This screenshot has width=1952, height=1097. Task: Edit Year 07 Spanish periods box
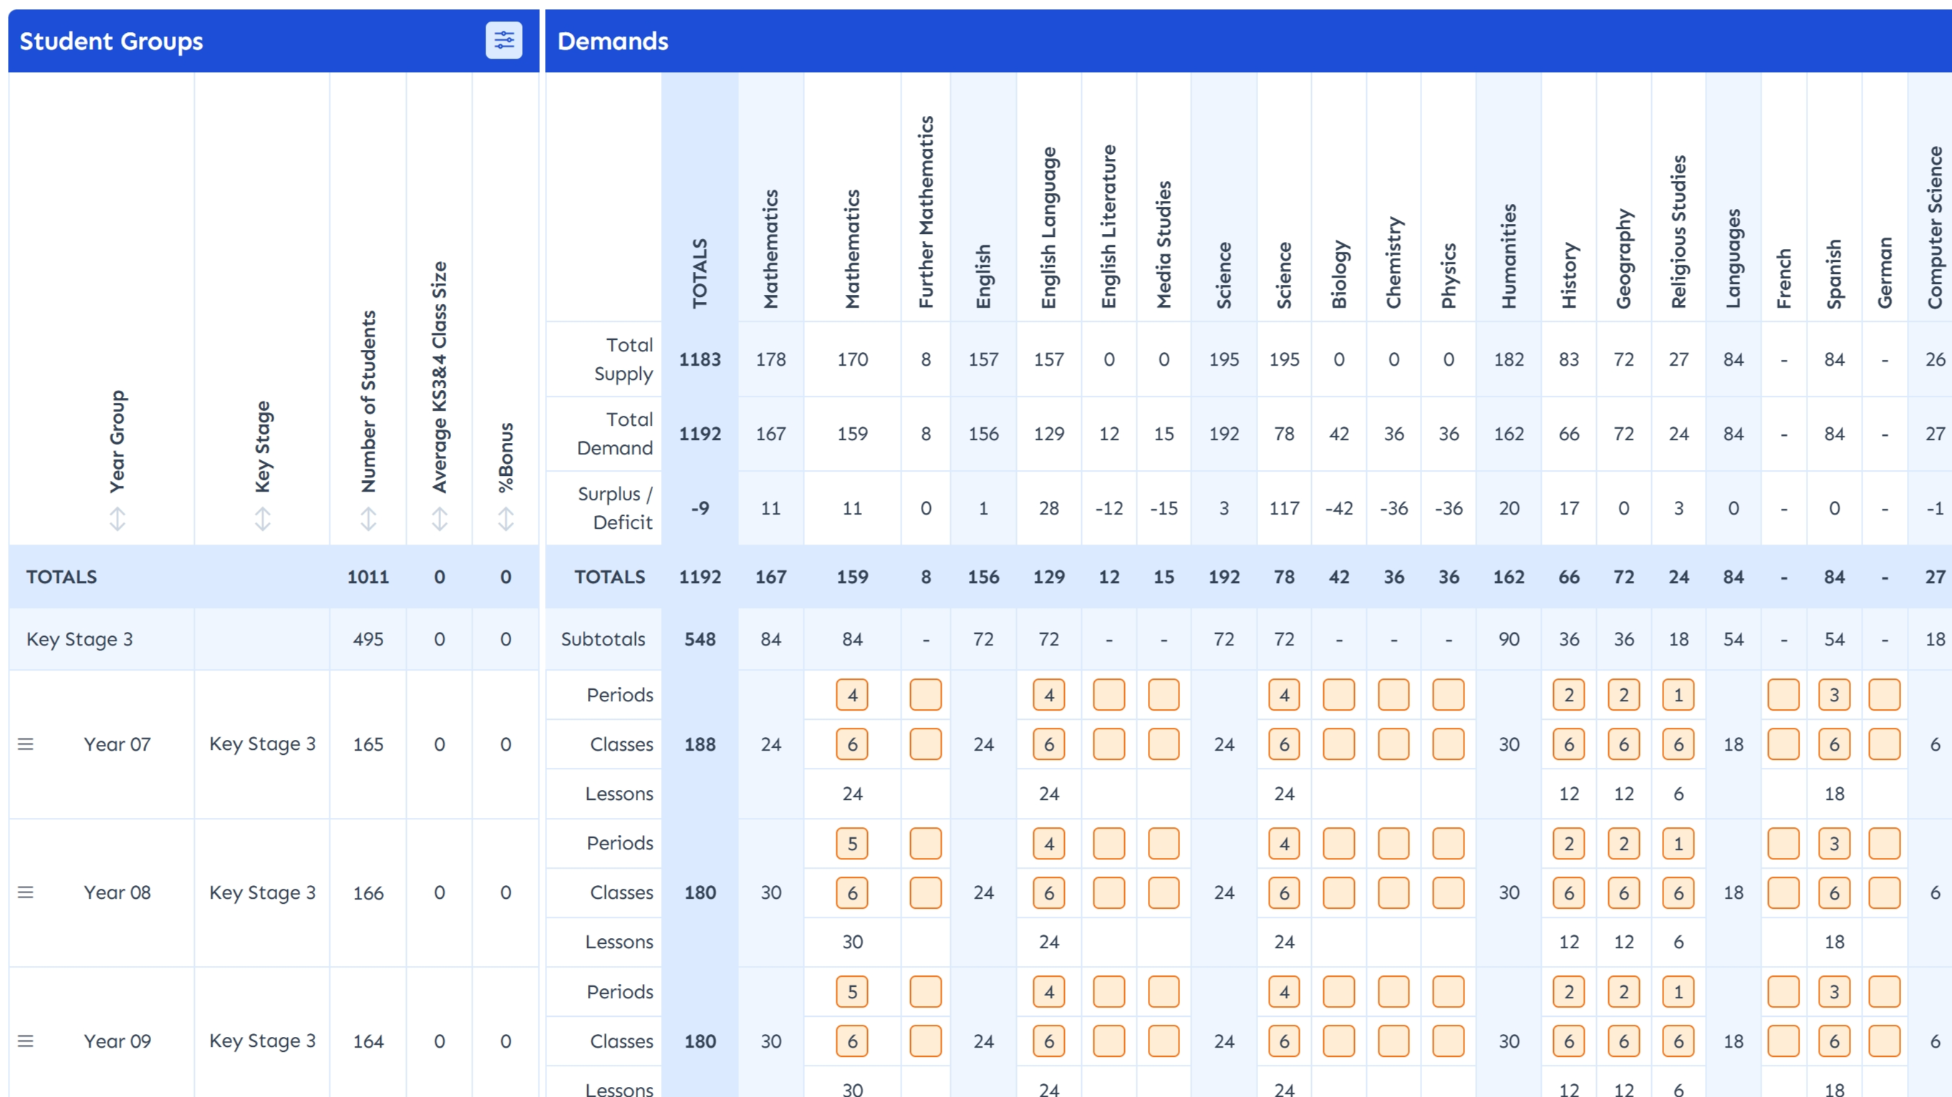1834,695
